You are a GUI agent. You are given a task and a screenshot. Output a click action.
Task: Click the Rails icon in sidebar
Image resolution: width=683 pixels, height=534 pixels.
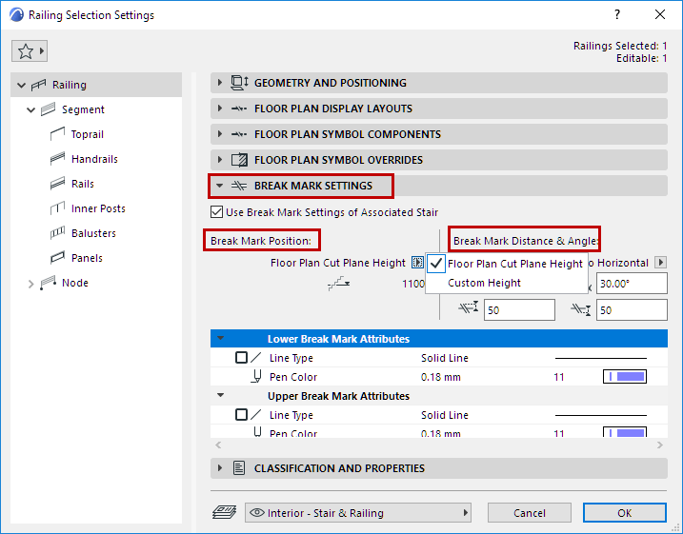click(x=55, y=184)
